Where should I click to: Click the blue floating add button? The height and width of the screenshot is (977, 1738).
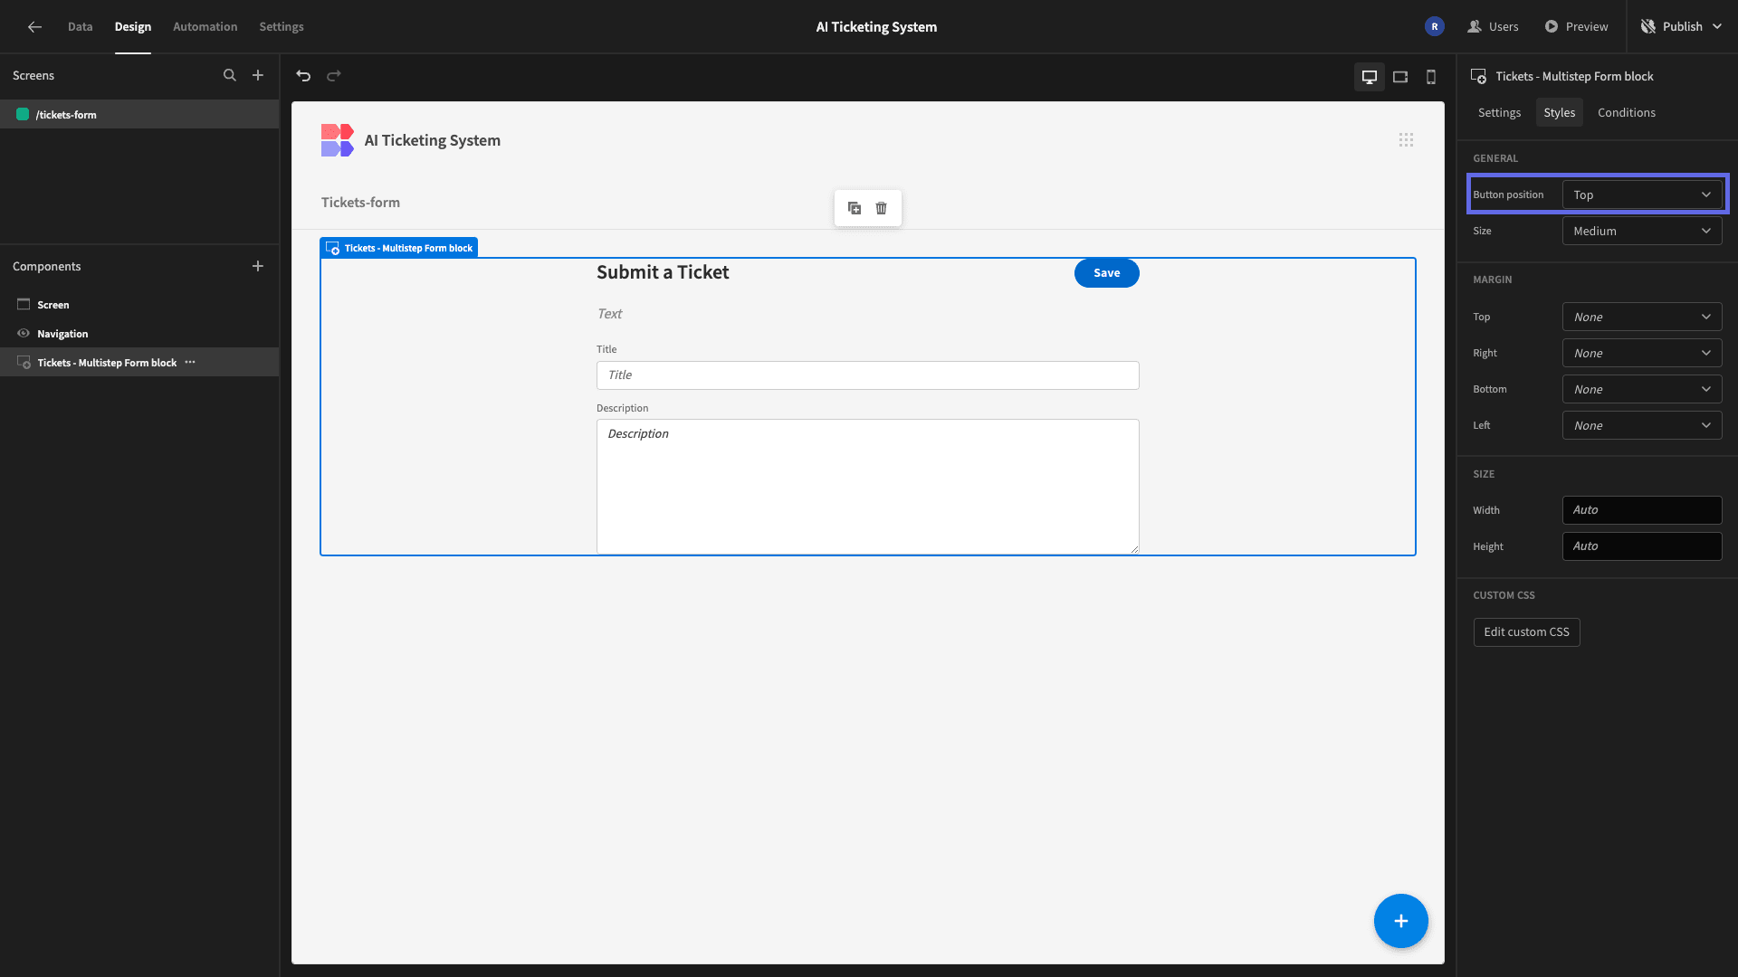click(1401, 921)
